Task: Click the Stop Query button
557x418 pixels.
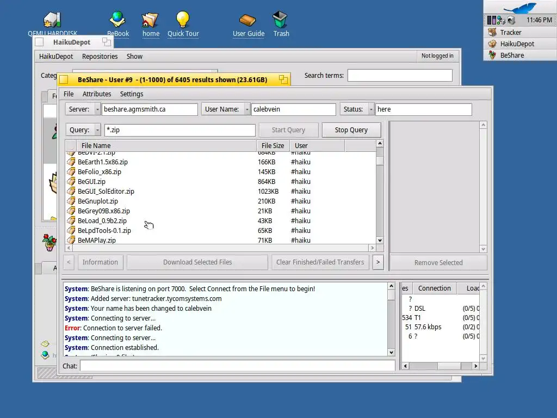Action: click(351, 130)
